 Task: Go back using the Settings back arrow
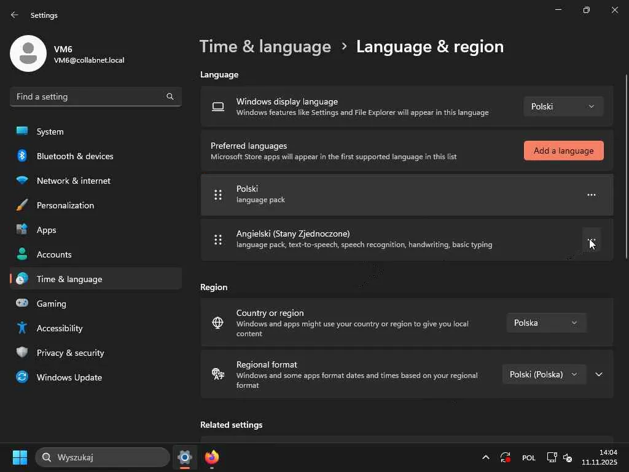15,15
